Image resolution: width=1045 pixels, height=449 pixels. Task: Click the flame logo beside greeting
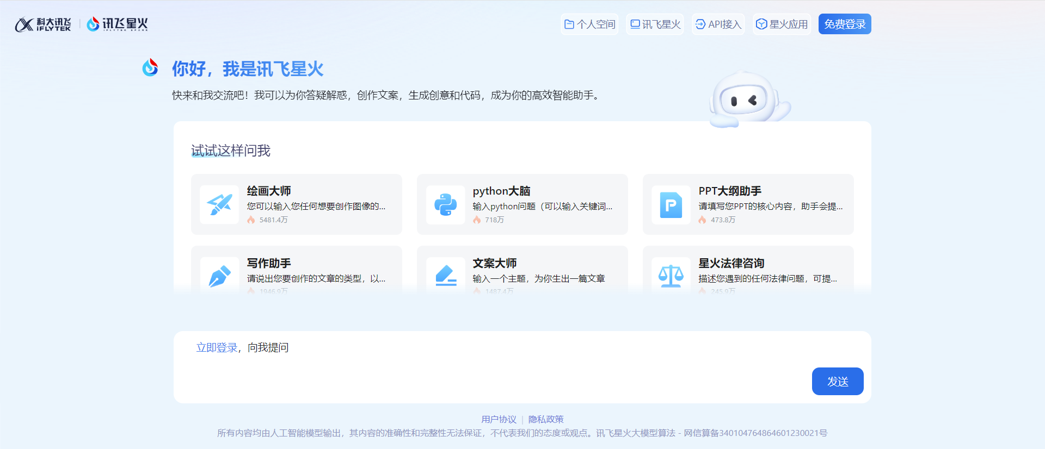[x=150, y=67]
